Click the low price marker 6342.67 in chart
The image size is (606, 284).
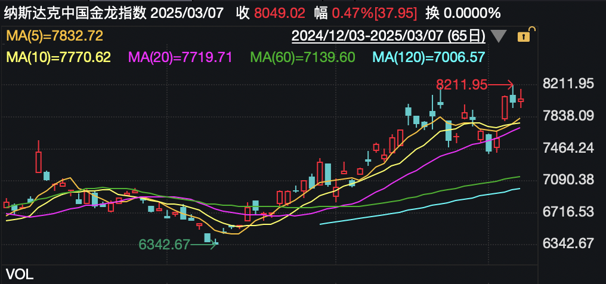[x=165, y=244]
